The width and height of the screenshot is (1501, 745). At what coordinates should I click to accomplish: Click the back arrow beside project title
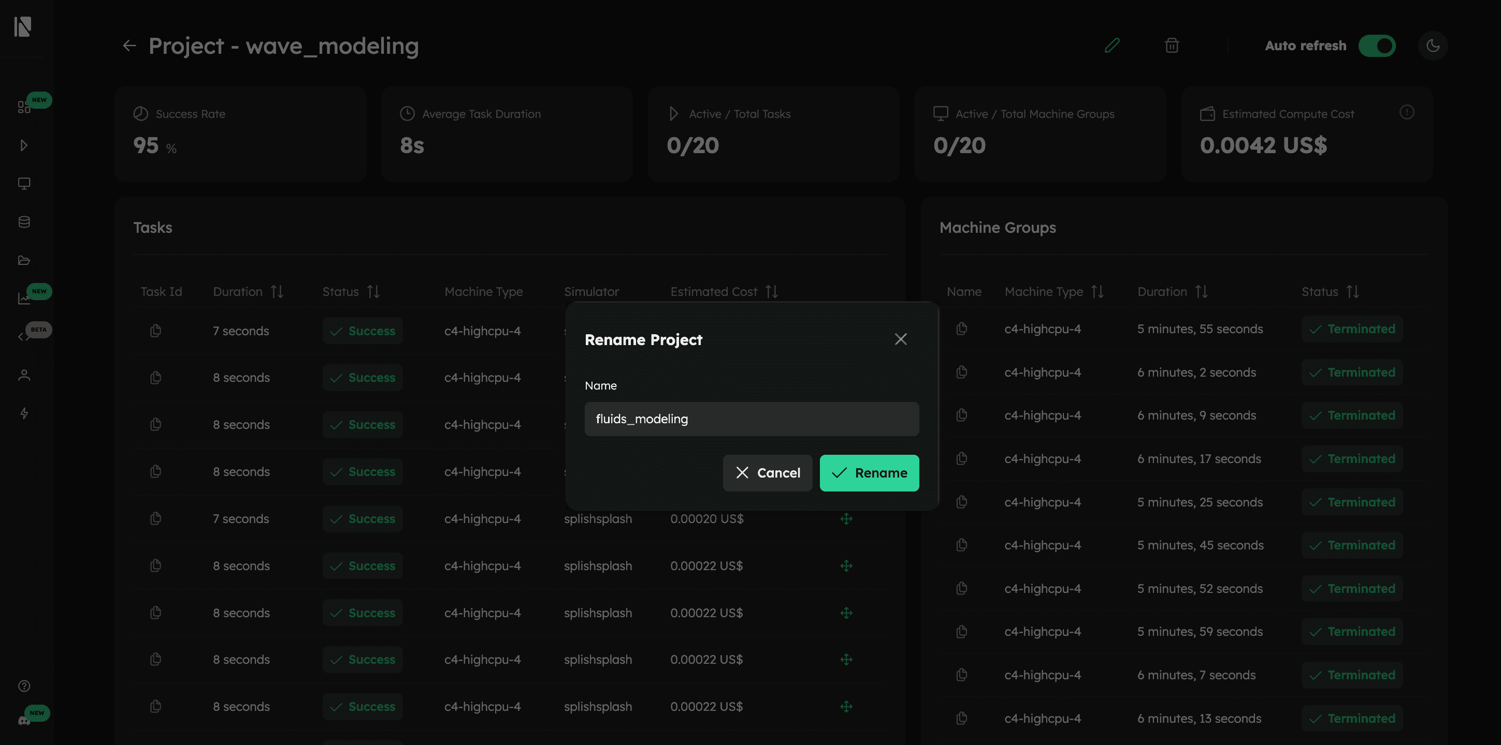129,46
